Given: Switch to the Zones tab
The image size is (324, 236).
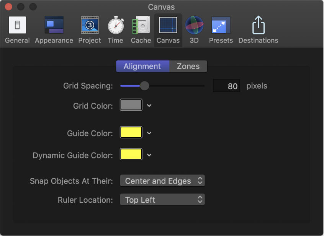Looking at the screenshot, I should tap(188, 66).
